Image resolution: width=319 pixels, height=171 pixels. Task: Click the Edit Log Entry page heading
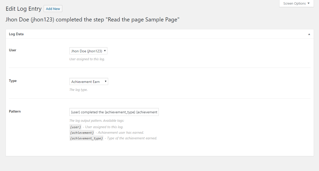[23, 9]
